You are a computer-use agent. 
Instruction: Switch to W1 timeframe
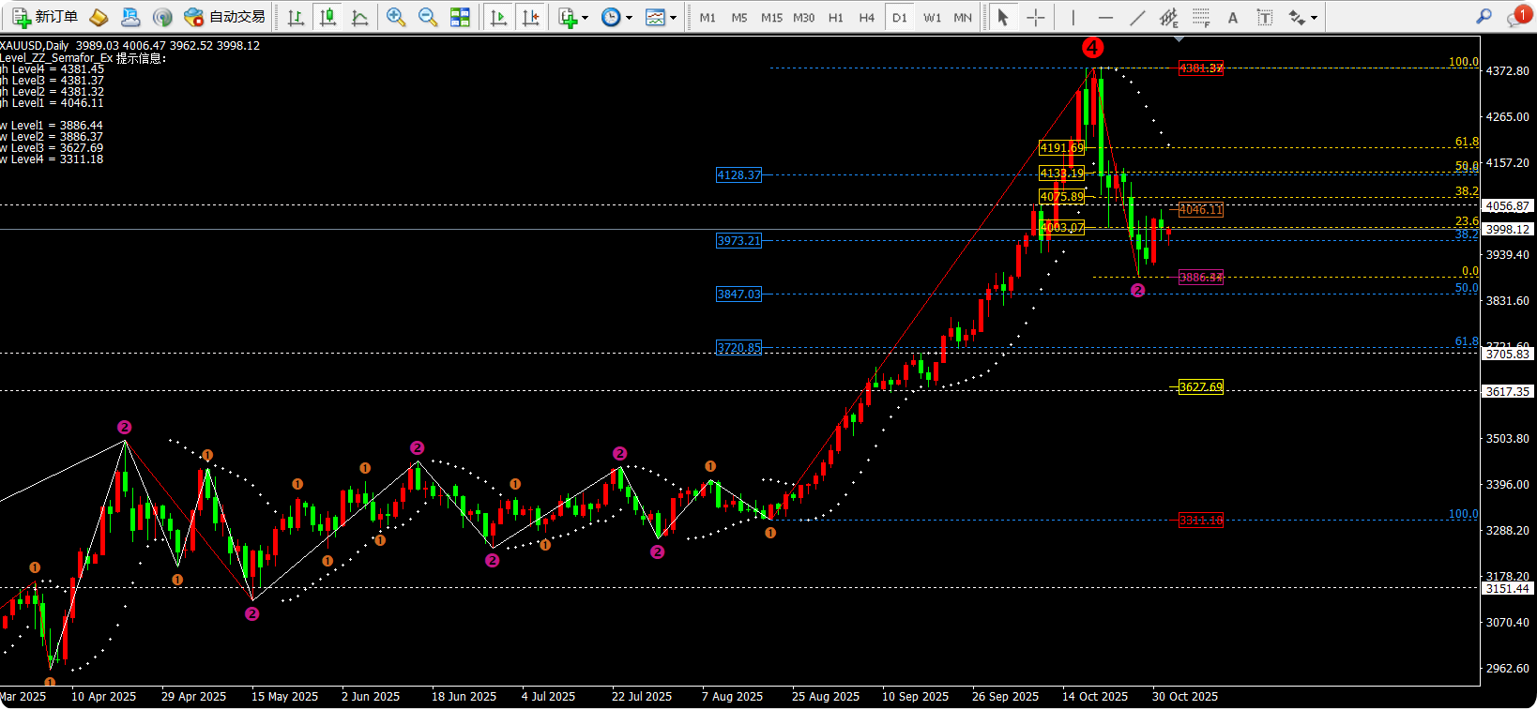pyautogui.click(x=932, y=17)
